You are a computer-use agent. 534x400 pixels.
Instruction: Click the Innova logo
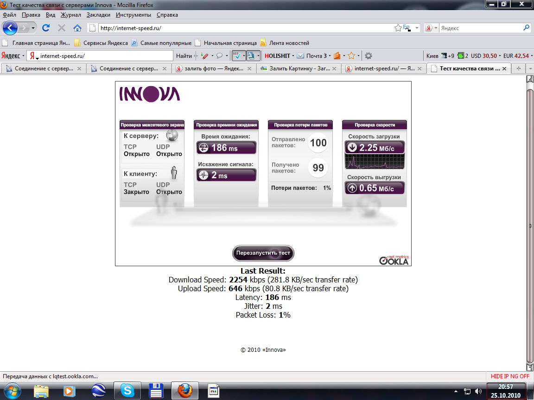pyautogui.click(x=150, y=94)
